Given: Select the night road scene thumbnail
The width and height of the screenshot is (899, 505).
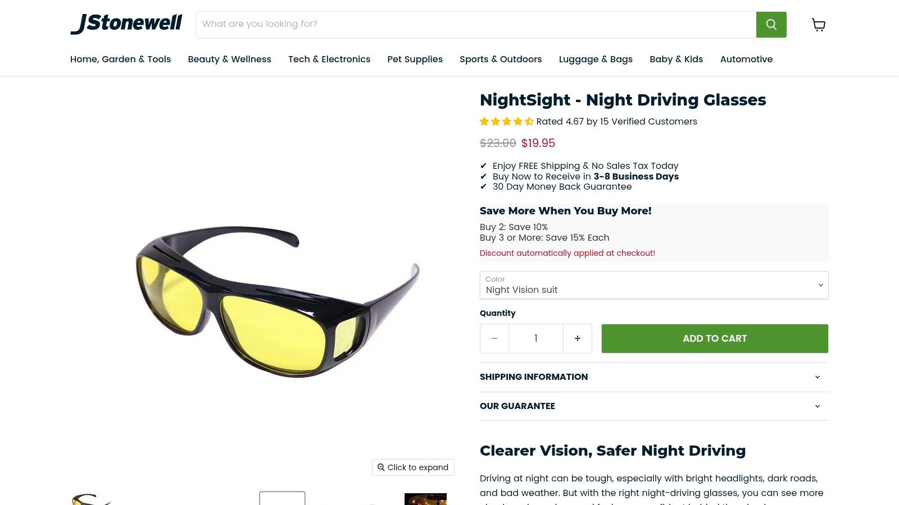Looking at the screenshot, I should coord(425,499).
